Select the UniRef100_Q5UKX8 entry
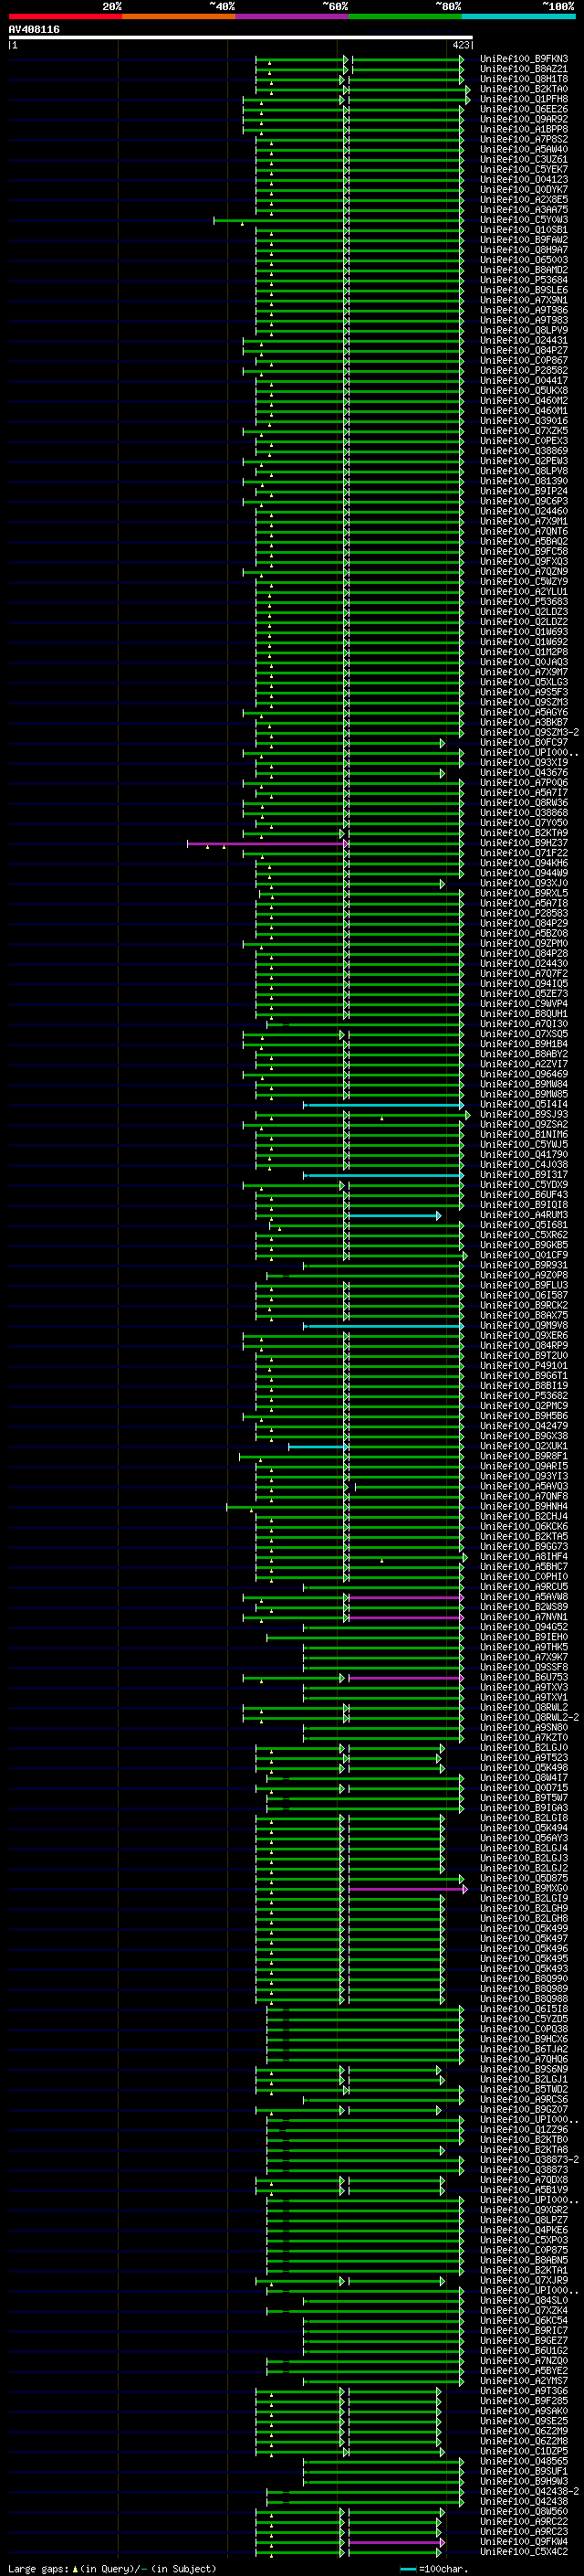The height and width of the screenshot is (2576, 584). point(524,391)
